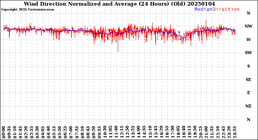This screenshot has width=258, height=140.
Task: Click the '13:25' time axis label
Action: [x=133, y=132]
